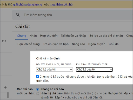This screenshot has width=133, height=100.
Task: Click the 'Chữ ký mặc định' label
Action: 48,59
